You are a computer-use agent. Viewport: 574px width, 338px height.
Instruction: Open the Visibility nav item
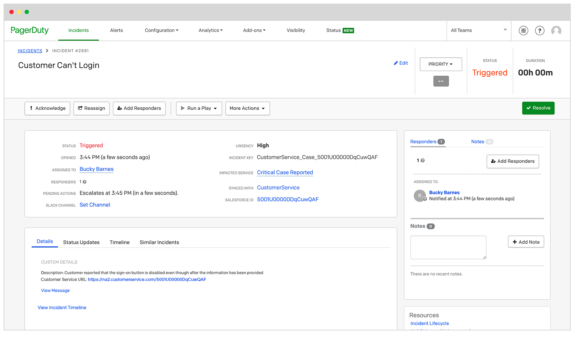(296, 30)
